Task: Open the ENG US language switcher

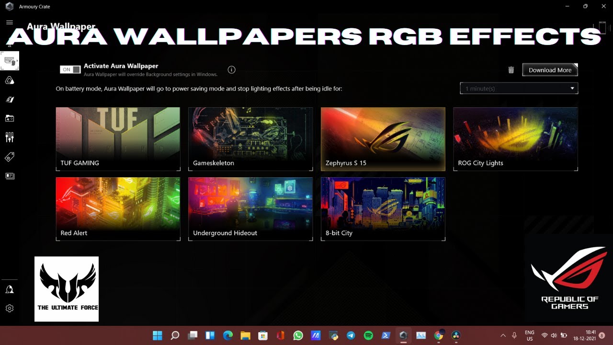Action: pyautogui.click(x=529, y=335)
